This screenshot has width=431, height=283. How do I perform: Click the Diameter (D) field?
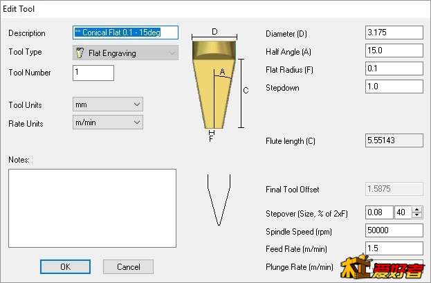(x=394, y=33)
